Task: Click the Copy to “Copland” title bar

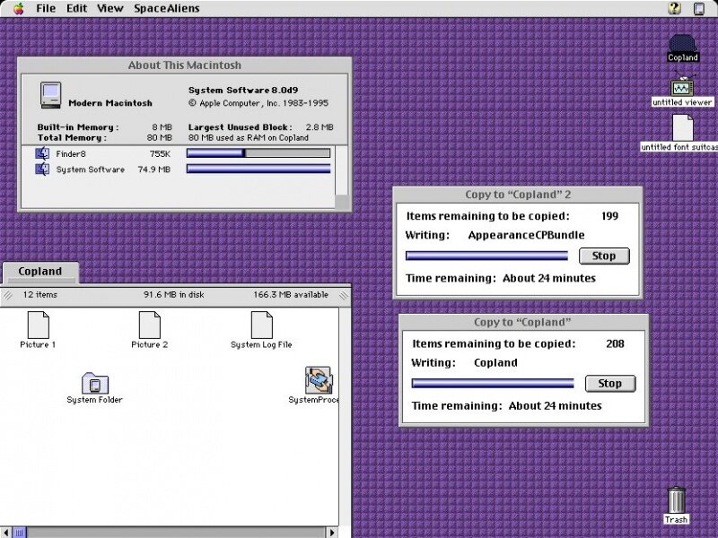Action: point(522,322)
